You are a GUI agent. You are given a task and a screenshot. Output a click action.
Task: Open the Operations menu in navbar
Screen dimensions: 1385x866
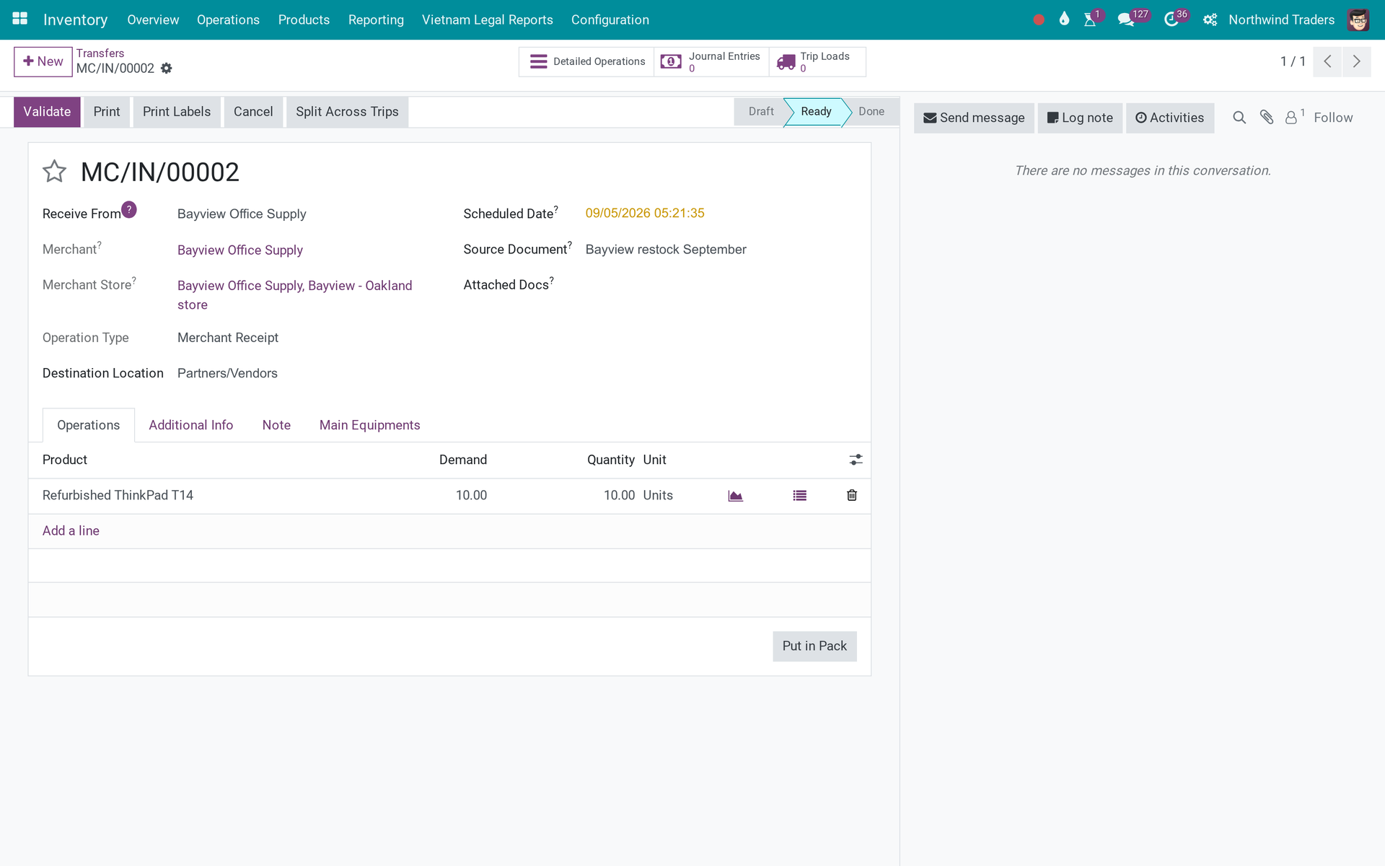tap(228, 19)
